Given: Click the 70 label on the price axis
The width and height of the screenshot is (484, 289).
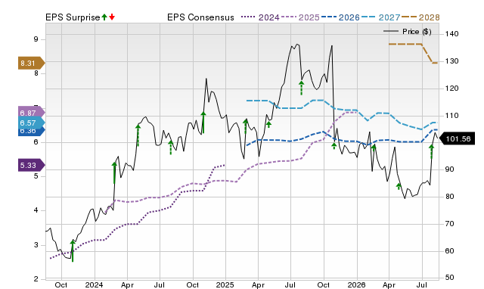Looking at the screenshot, I should [x=449, y=224].
